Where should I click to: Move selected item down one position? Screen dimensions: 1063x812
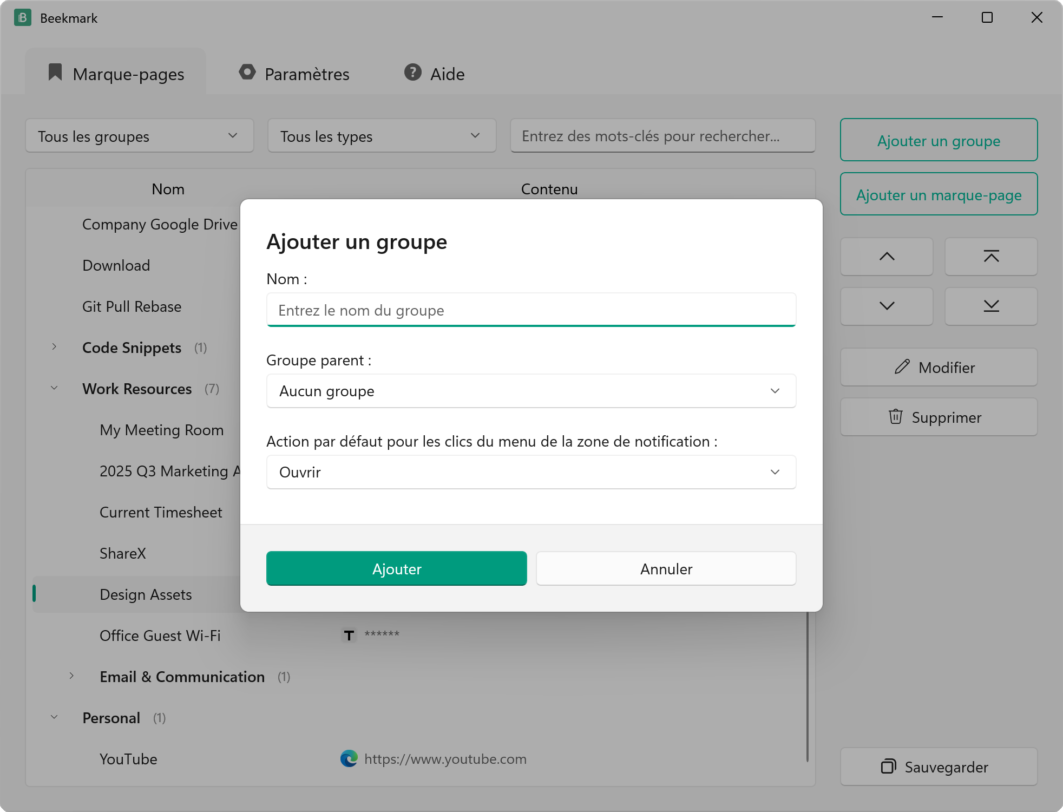887,306
